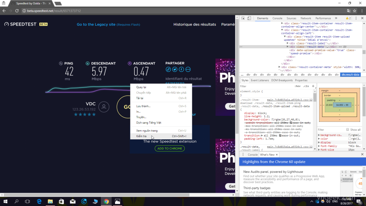Close the What's New drawer tab
This screenshot has height=206, width=366.
click(277, 154)
